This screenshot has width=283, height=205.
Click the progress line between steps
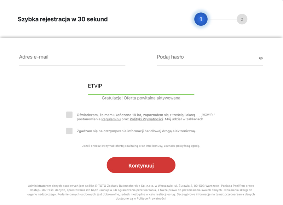tap(222, 19)
